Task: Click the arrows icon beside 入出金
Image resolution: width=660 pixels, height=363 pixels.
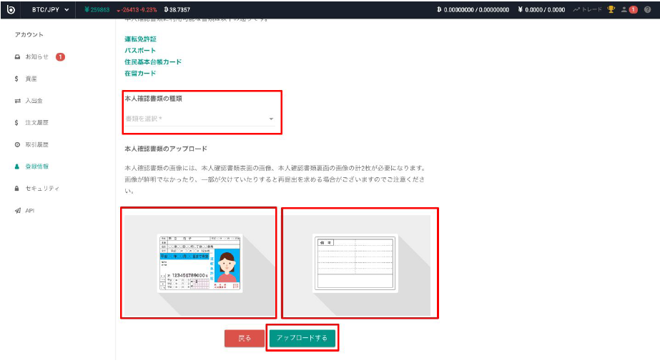Action: 17,101
